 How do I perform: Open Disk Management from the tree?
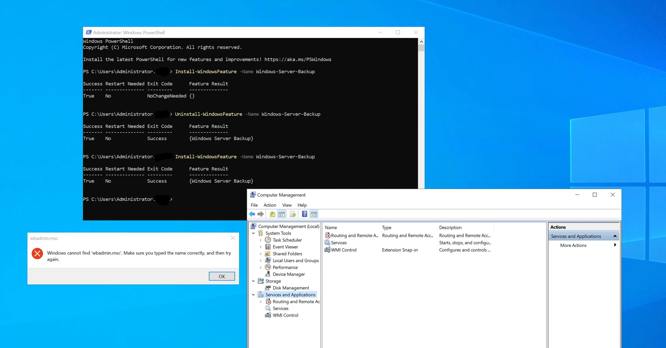[291, 288]
